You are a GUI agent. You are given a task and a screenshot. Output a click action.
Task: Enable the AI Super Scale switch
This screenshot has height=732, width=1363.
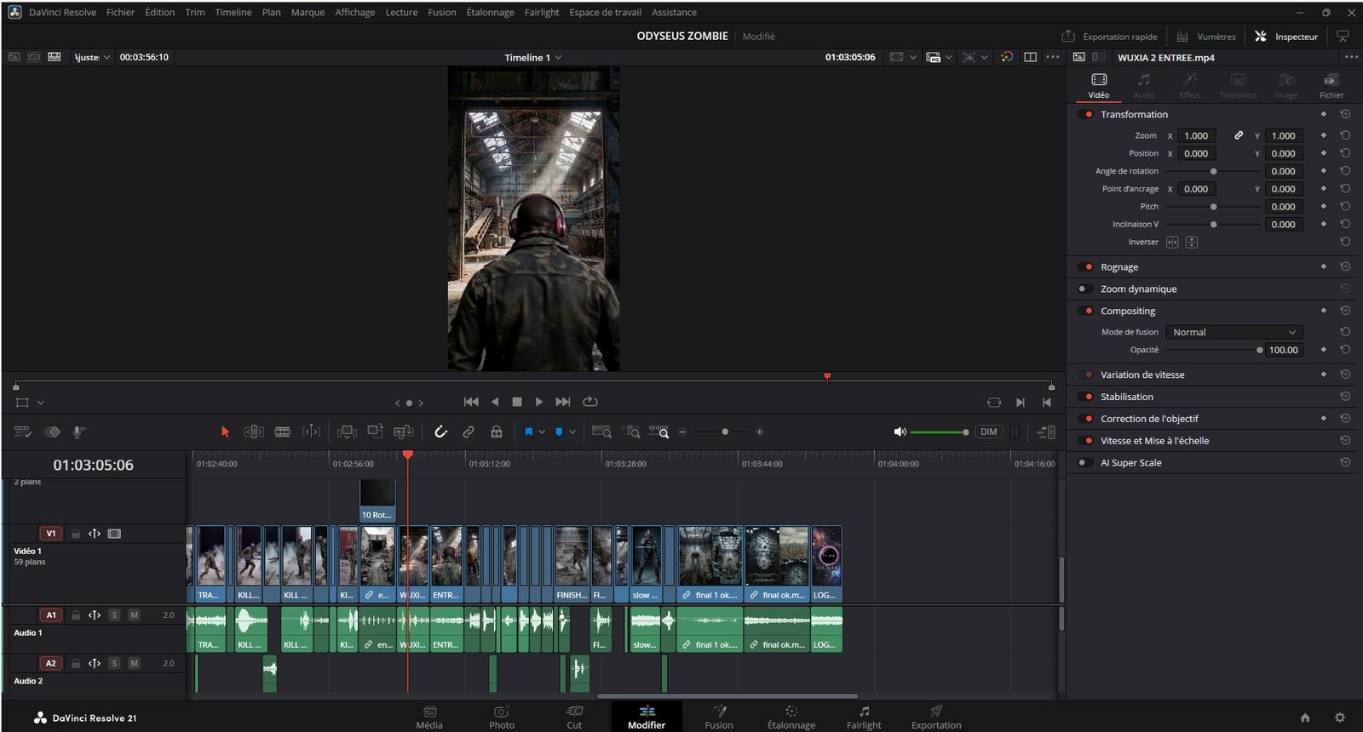[x=1085, y=462]
